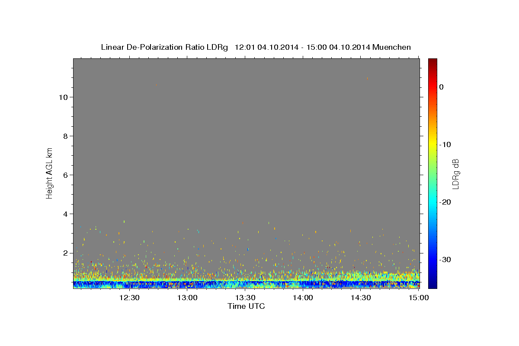Click the 13:30 time axis label
519x346 pixels.
click(245, 298)
